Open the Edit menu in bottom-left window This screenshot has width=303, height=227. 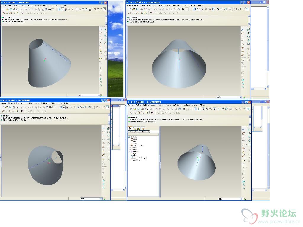click(10, 103)
